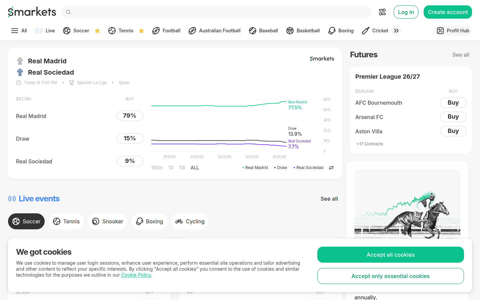Viewport: 480px width, 300px height.
Task: Click the Real Sociedad striped jersey icon
Action: pos(20,72)
